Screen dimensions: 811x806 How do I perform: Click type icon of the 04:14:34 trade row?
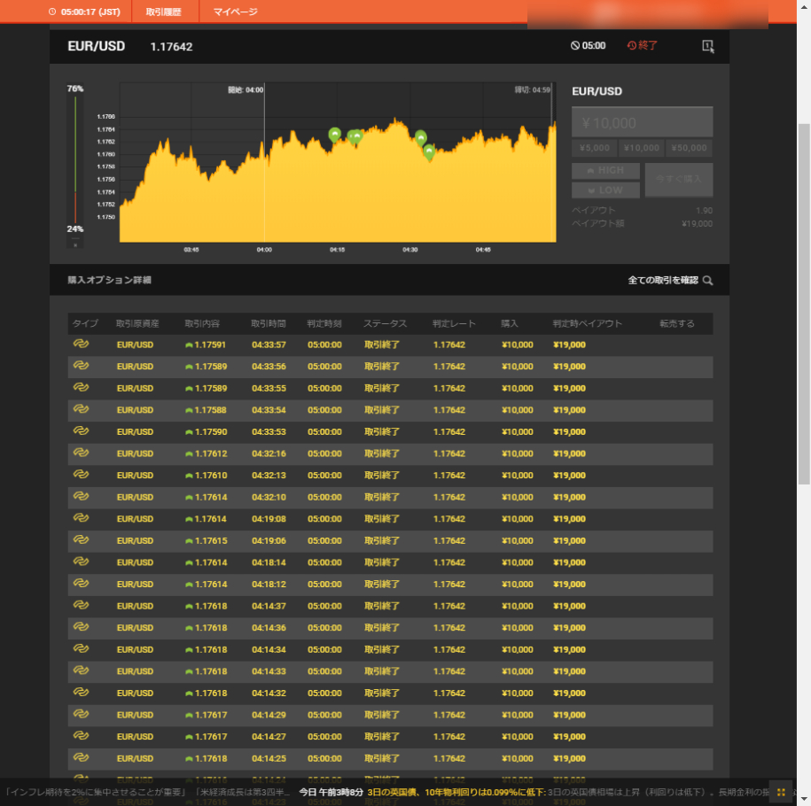[x=81, y=647]
